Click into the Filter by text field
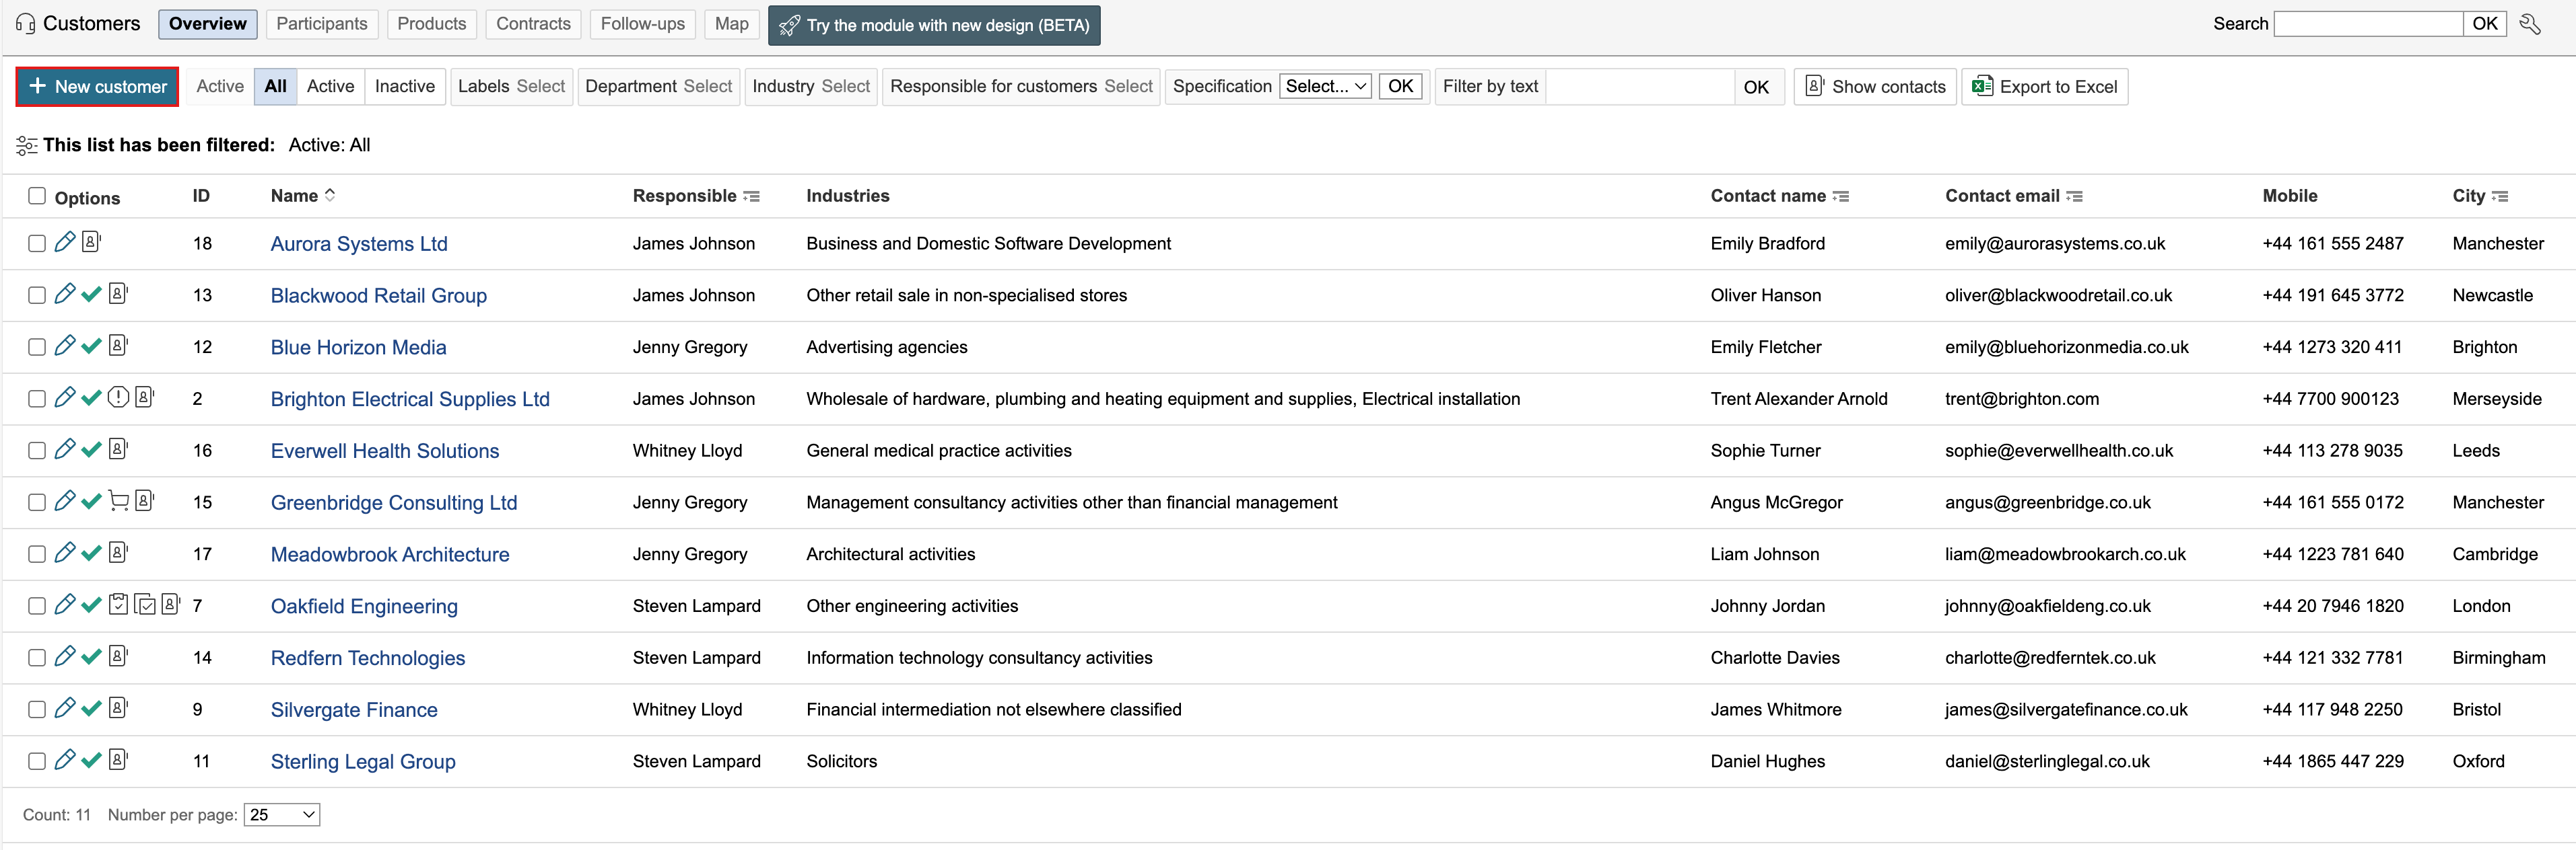This screenshot has height=850, width=2576. 1639,86
